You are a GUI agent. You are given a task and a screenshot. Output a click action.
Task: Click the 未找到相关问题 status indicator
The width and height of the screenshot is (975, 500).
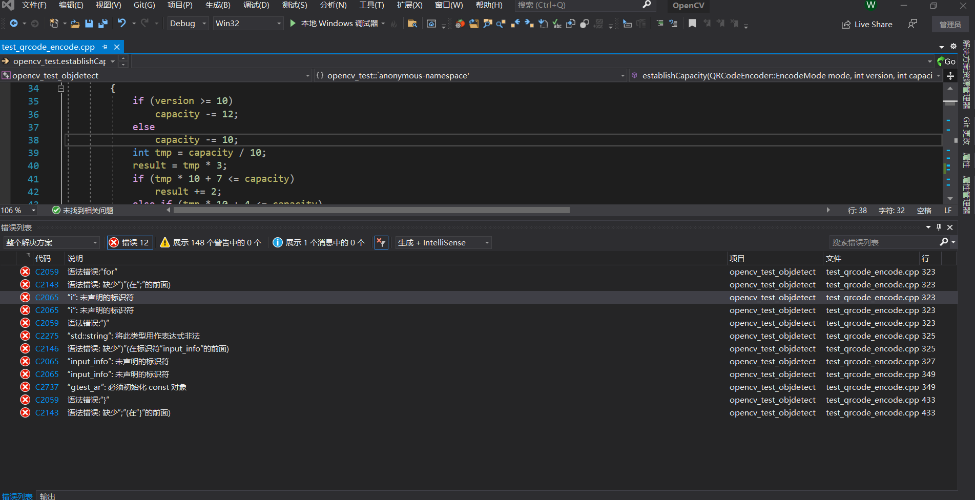[x=83, y=211]
